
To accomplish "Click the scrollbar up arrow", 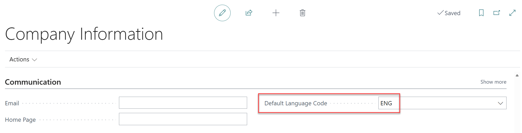I will 517,76.
